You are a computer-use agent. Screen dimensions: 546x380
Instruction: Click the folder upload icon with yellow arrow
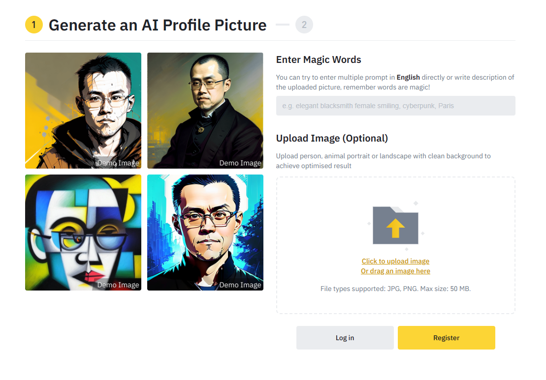[395, 226]
